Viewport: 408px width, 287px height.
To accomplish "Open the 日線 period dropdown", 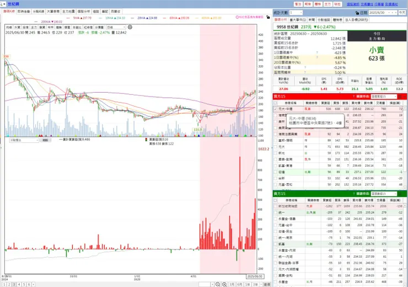I will pyautogui.click(x=116, y=27).
